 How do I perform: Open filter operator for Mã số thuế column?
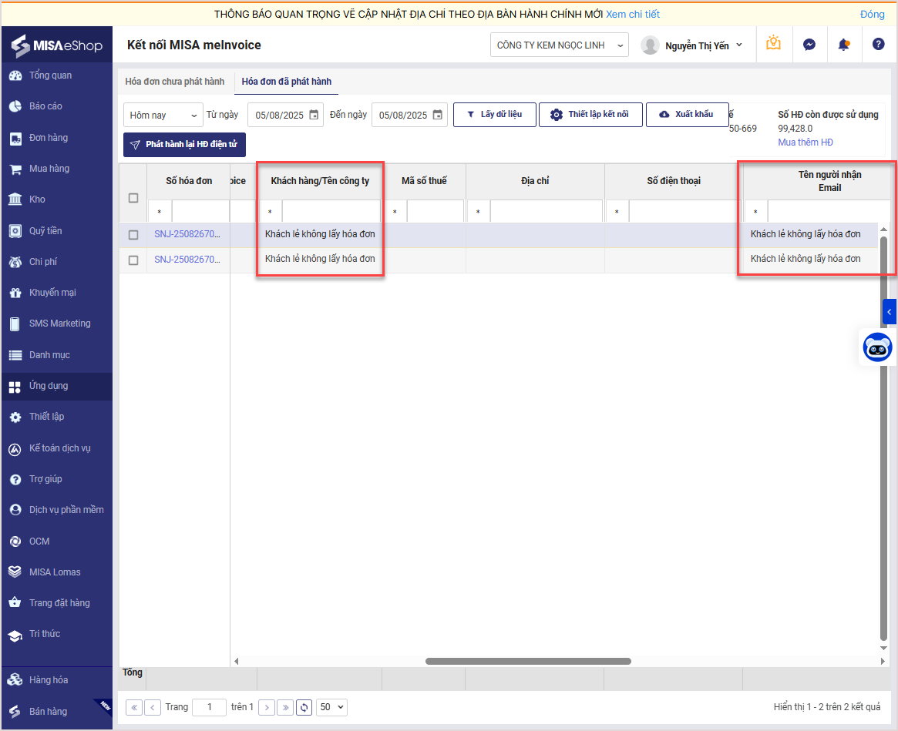[395, 212]
